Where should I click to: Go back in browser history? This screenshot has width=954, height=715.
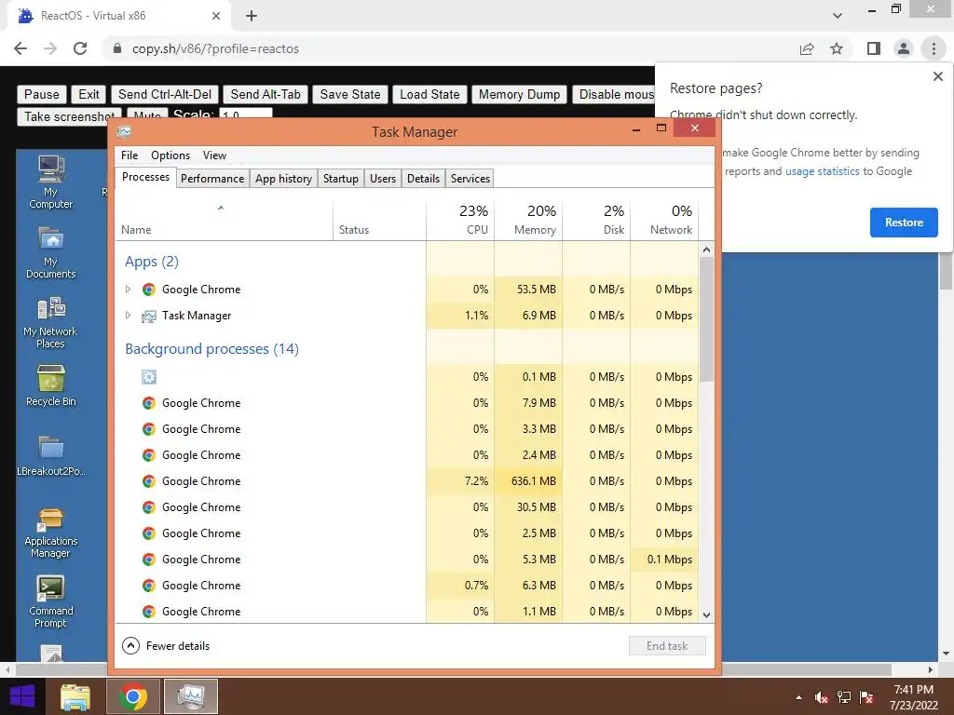coord(20,48)
